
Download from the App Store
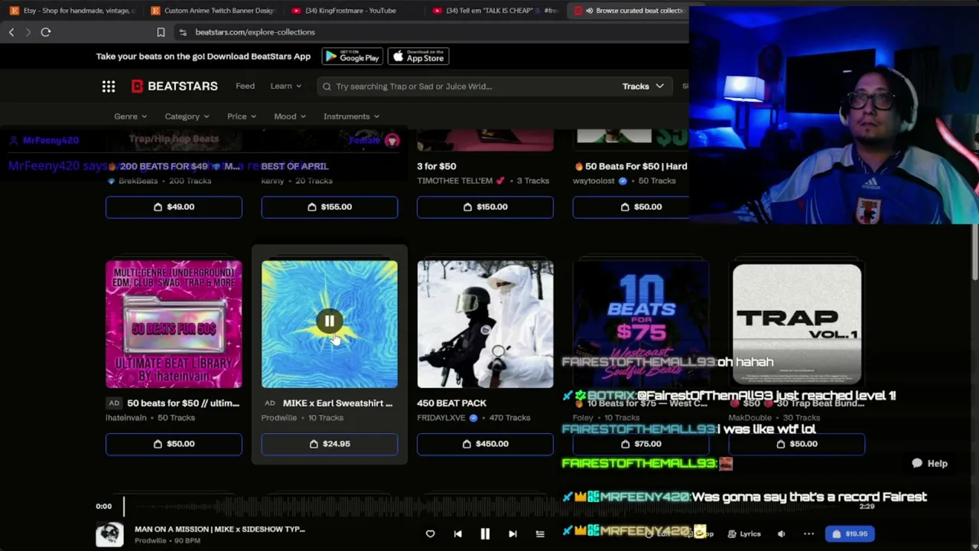[x=418, y=57]
